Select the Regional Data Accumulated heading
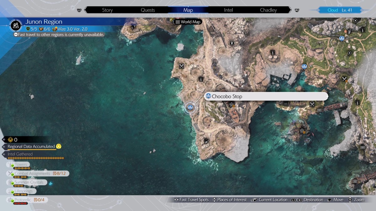 coord(31,146)
